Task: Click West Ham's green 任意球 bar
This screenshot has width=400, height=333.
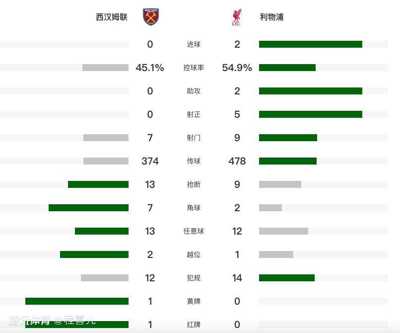Action: click(x=102, y=231)
